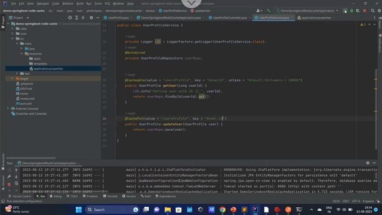Open the user account icon in toolbar
The width and height of the screenshot is (382, 215).
point(258,11)
